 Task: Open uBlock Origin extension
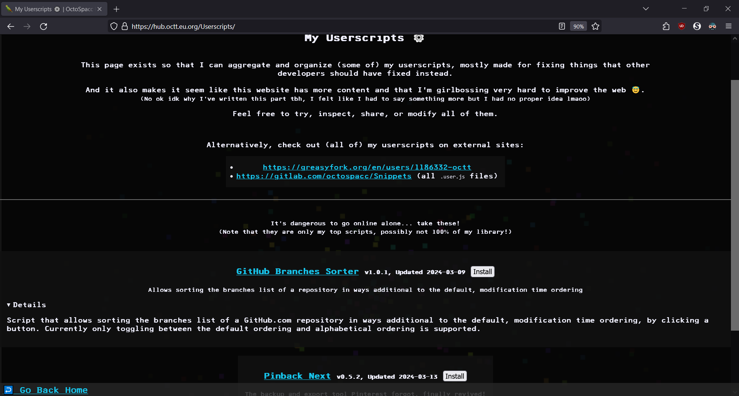point(682,26)
